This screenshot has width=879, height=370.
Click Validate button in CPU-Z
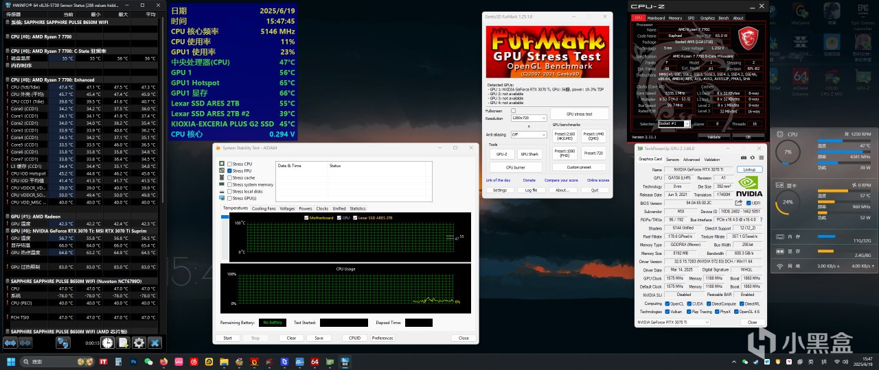(714, 137)
